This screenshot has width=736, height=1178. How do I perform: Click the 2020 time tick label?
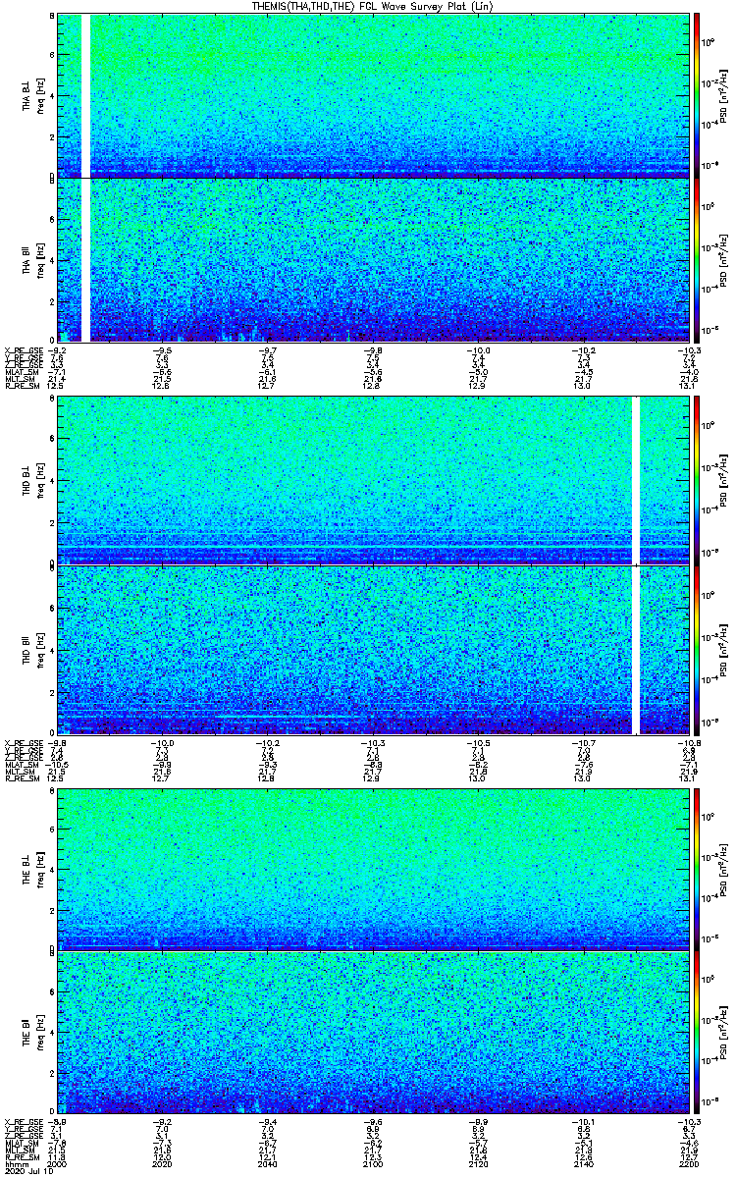coord(163,1164)
